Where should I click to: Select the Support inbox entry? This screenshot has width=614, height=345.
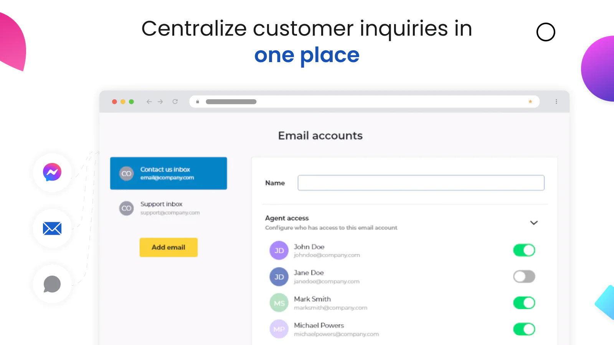coord(169,208)
